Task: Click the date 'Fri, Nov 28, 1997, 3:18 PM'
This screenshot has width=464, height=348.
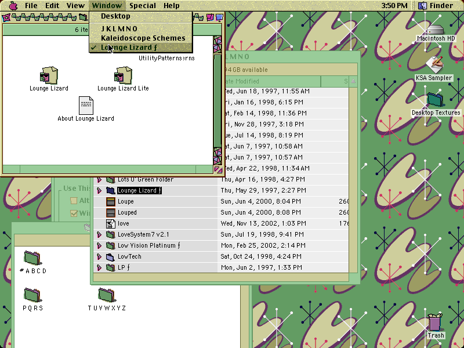Action: [x=264, y=124]
